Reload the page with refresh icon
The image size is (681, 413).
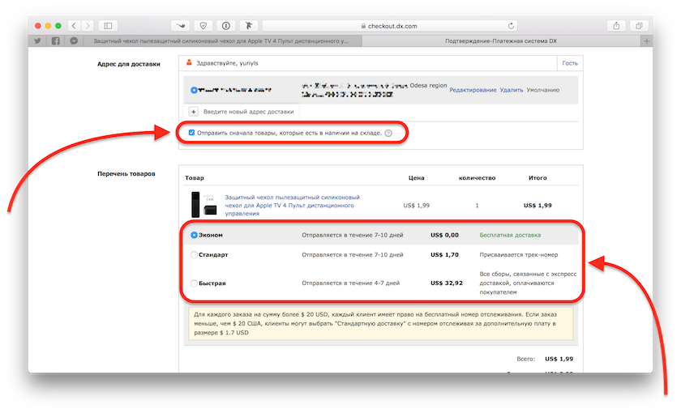(511, 26)
